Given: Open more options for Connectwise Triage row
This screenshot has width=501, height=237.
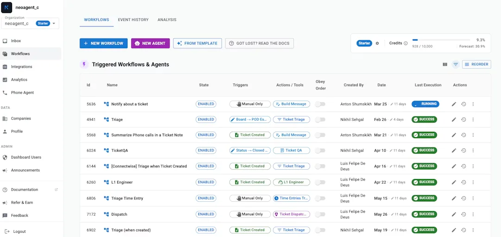Looking at the screenshot, I should [x=473, y=166].
